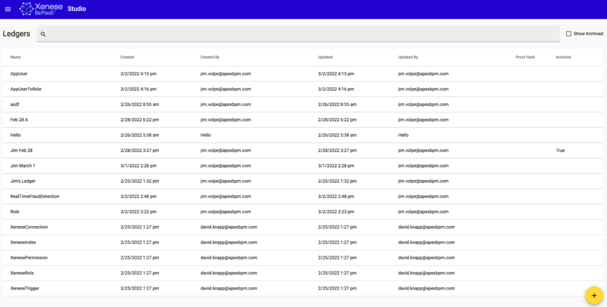
Task: Click created date 3/2/2022 4:16 pm
Action: pos(138,89)
